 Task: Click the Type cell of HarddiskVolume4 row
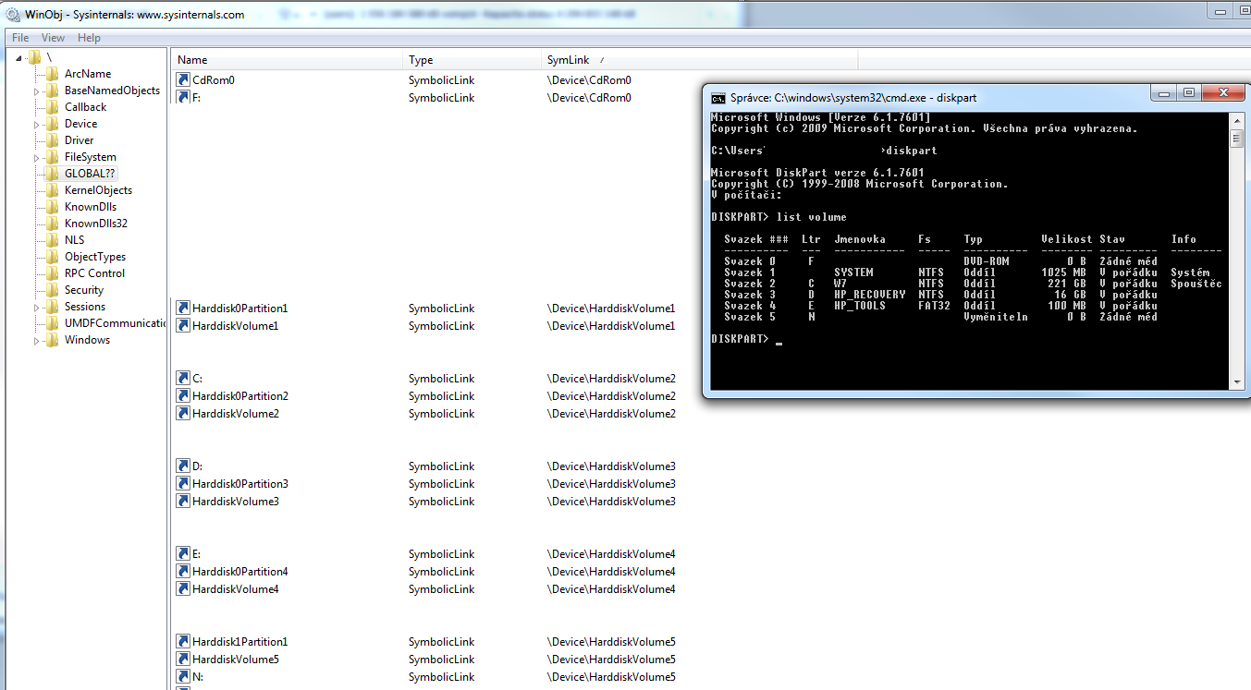point(441,589)
